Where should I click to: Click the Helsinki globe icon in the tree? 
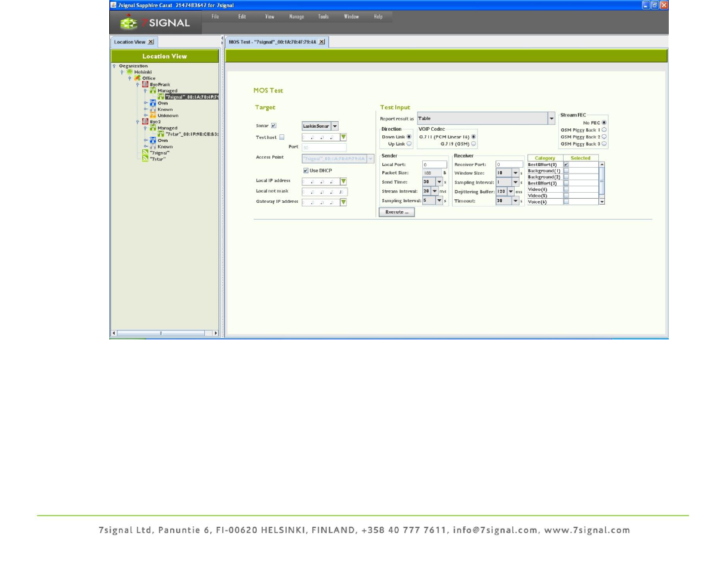(130, 72)
